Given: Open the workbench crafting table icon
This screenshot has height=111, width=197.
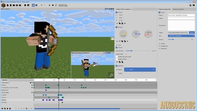Looking at the screenshot, I should [3, 5].
